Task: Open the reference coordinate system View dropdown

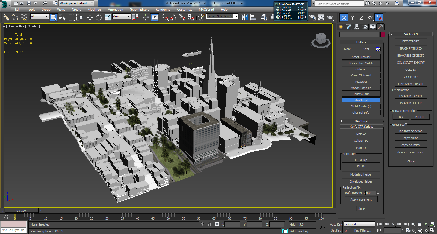Action: 122,16
